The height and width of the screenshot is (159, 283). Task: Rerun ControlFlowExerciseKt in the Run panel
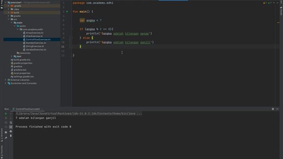(x=6, y=114)
